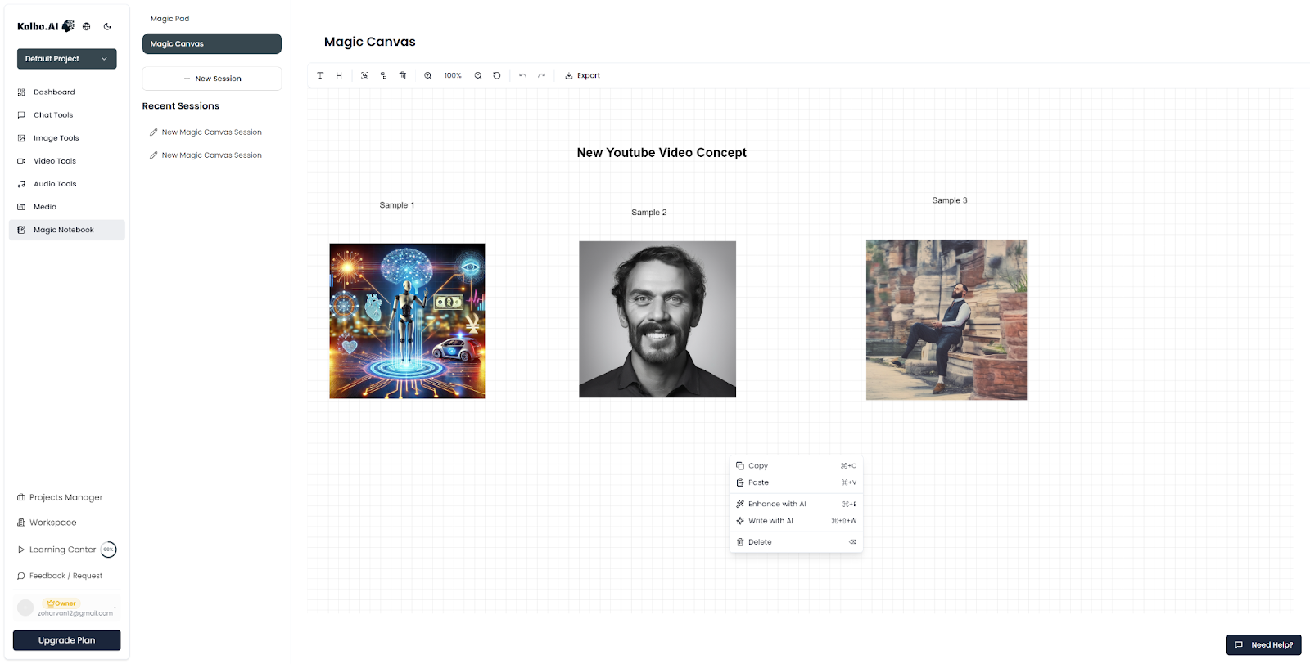Choose Write with AI from context menu
This screenshot has height=664, width=1310.
pyautogui.click(x=770, y=521)
